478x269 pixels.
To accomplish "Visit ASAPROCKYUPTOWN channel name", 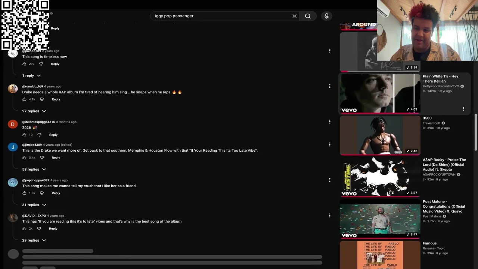I will (439, 174).
